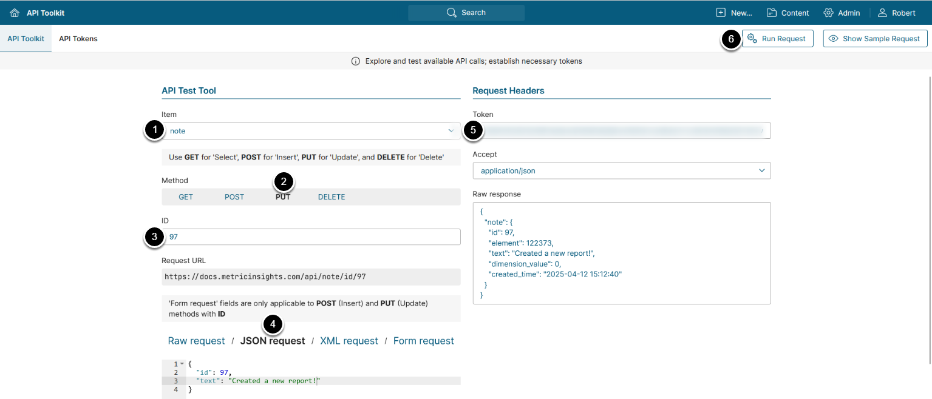Open the Content folder icon

point(772,13)
